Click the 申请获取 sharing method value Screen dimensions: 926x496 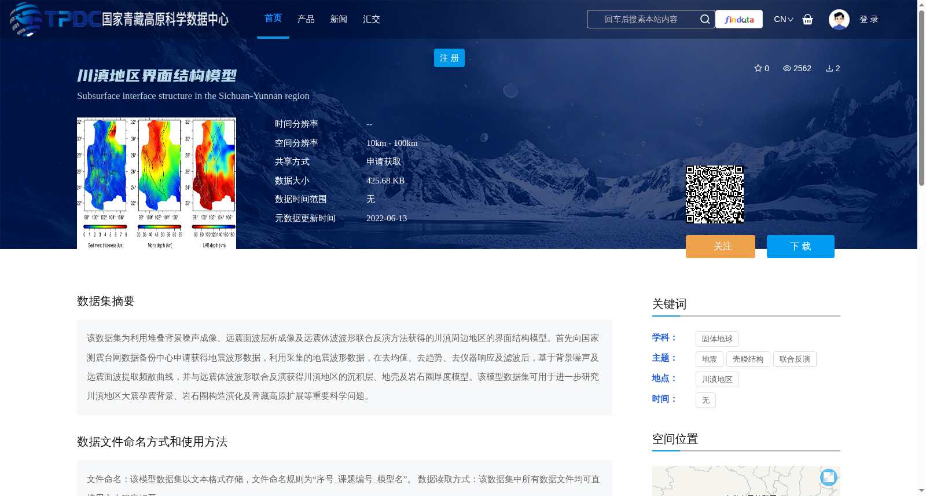point(384,161)
